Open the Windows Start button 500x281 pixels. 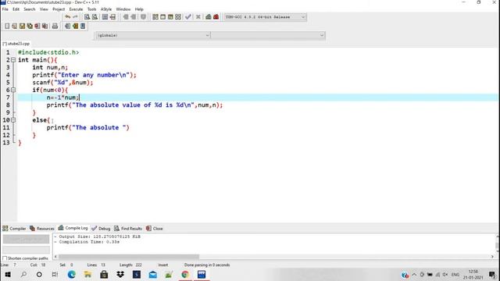point(8,274)
